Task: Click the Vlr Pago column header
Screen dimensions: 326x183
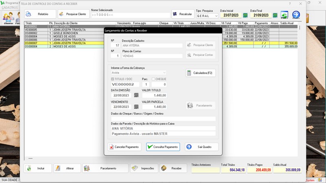Action: pos(245,23)
